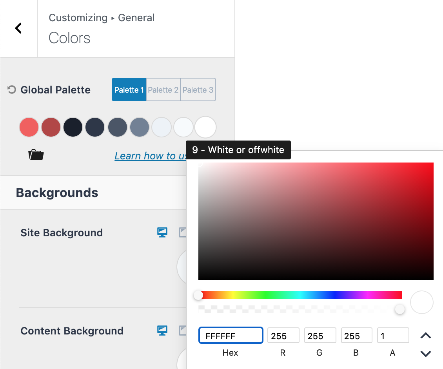
Task: Select desktop device icon for Site Background
Action: [x=162, y=232]
